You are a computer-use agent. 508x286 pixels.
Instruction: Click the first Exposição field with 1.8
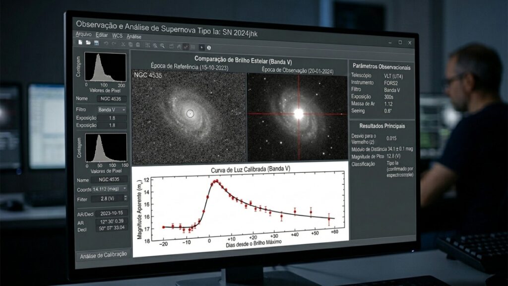coord(112,118)
